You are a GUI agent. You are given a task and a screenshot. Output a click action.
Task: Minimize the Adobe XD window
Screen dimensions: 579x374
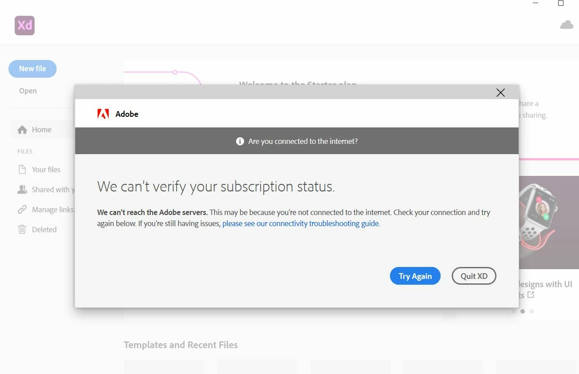click(x=536, y=3)
